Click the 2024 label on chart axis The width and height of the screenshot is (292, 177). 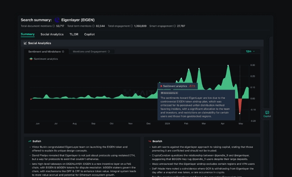tap(167, 124)
